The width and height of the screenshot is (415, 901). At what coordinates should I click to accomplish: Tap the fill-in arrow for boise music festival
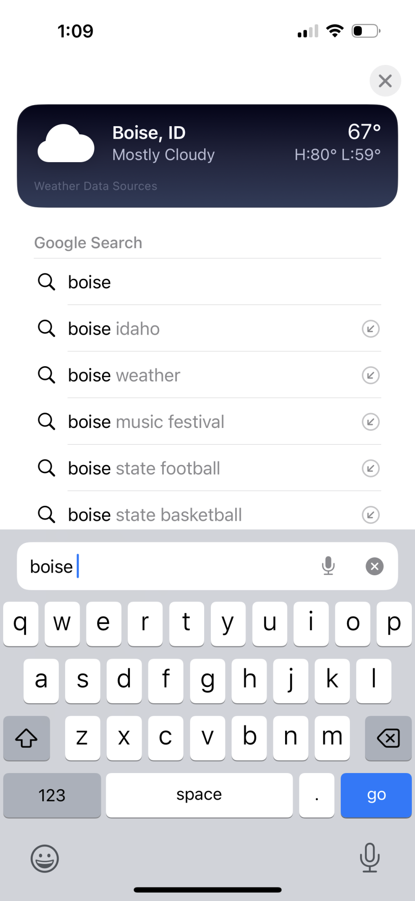click(x=370, y=422)
